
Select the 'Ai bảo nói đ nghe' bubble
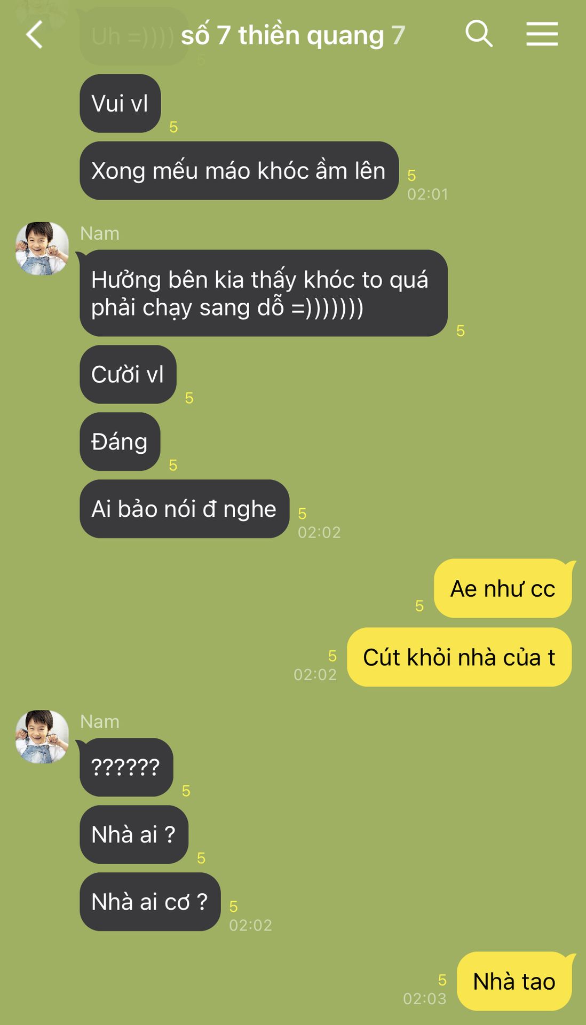(185, 509)
